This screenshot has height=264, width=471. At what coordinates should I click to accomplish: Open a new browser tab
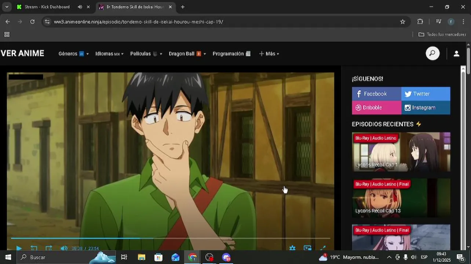click(x=183, y=7)
